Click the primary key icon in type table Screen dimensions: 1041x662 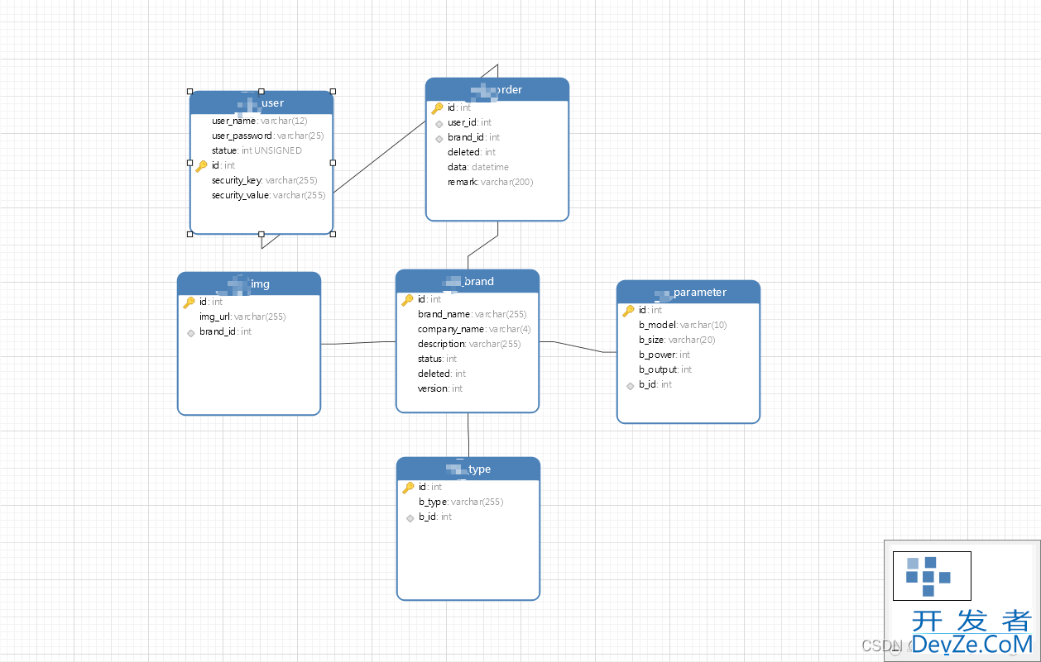[x=408, y=487]
